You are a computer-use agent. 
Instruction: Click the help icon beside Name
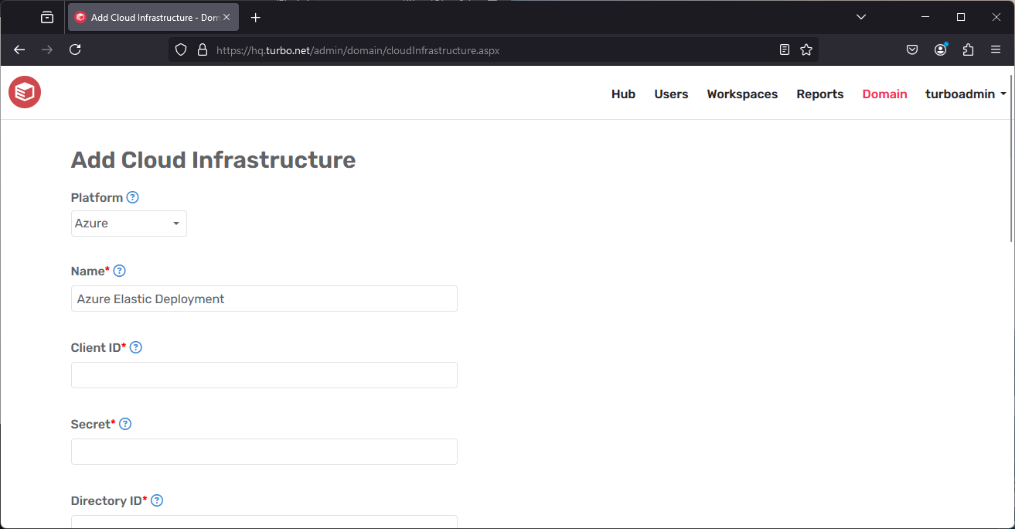(119, 271)
